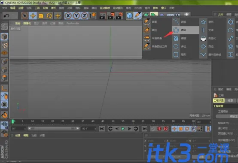Switch to Points mode
This screenshot has height=163, width=238.
4,61
